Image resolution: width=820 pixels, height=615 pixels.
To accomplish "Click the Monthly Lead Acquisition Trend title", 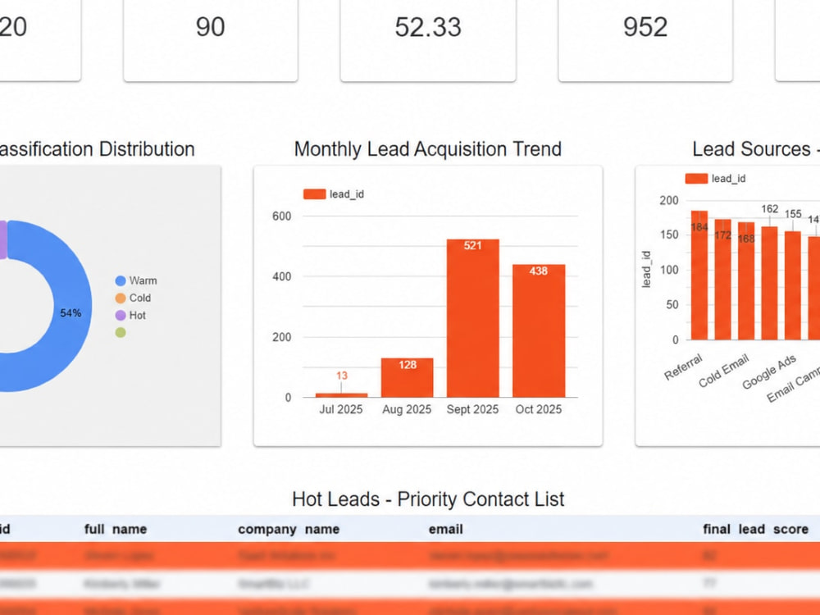I will point(428,149).
